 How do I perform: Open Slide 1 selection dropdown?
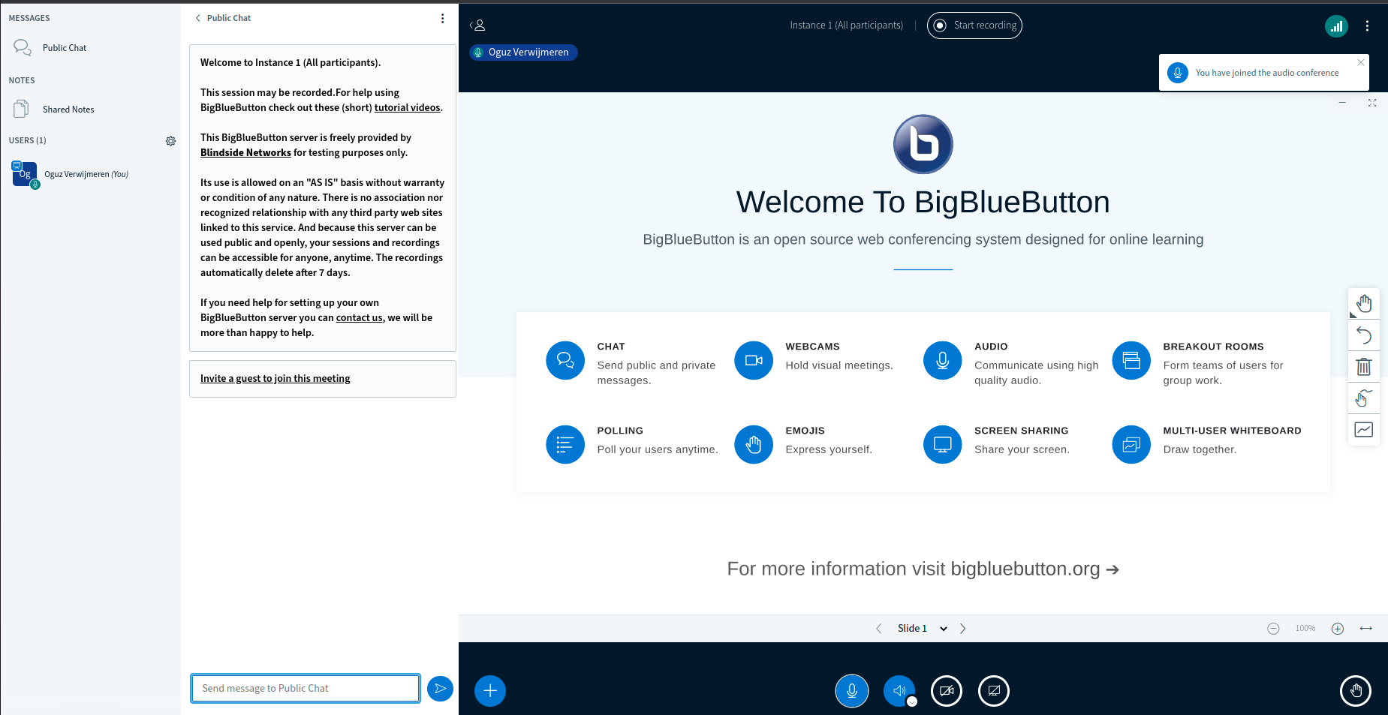[x=921, y=629]
